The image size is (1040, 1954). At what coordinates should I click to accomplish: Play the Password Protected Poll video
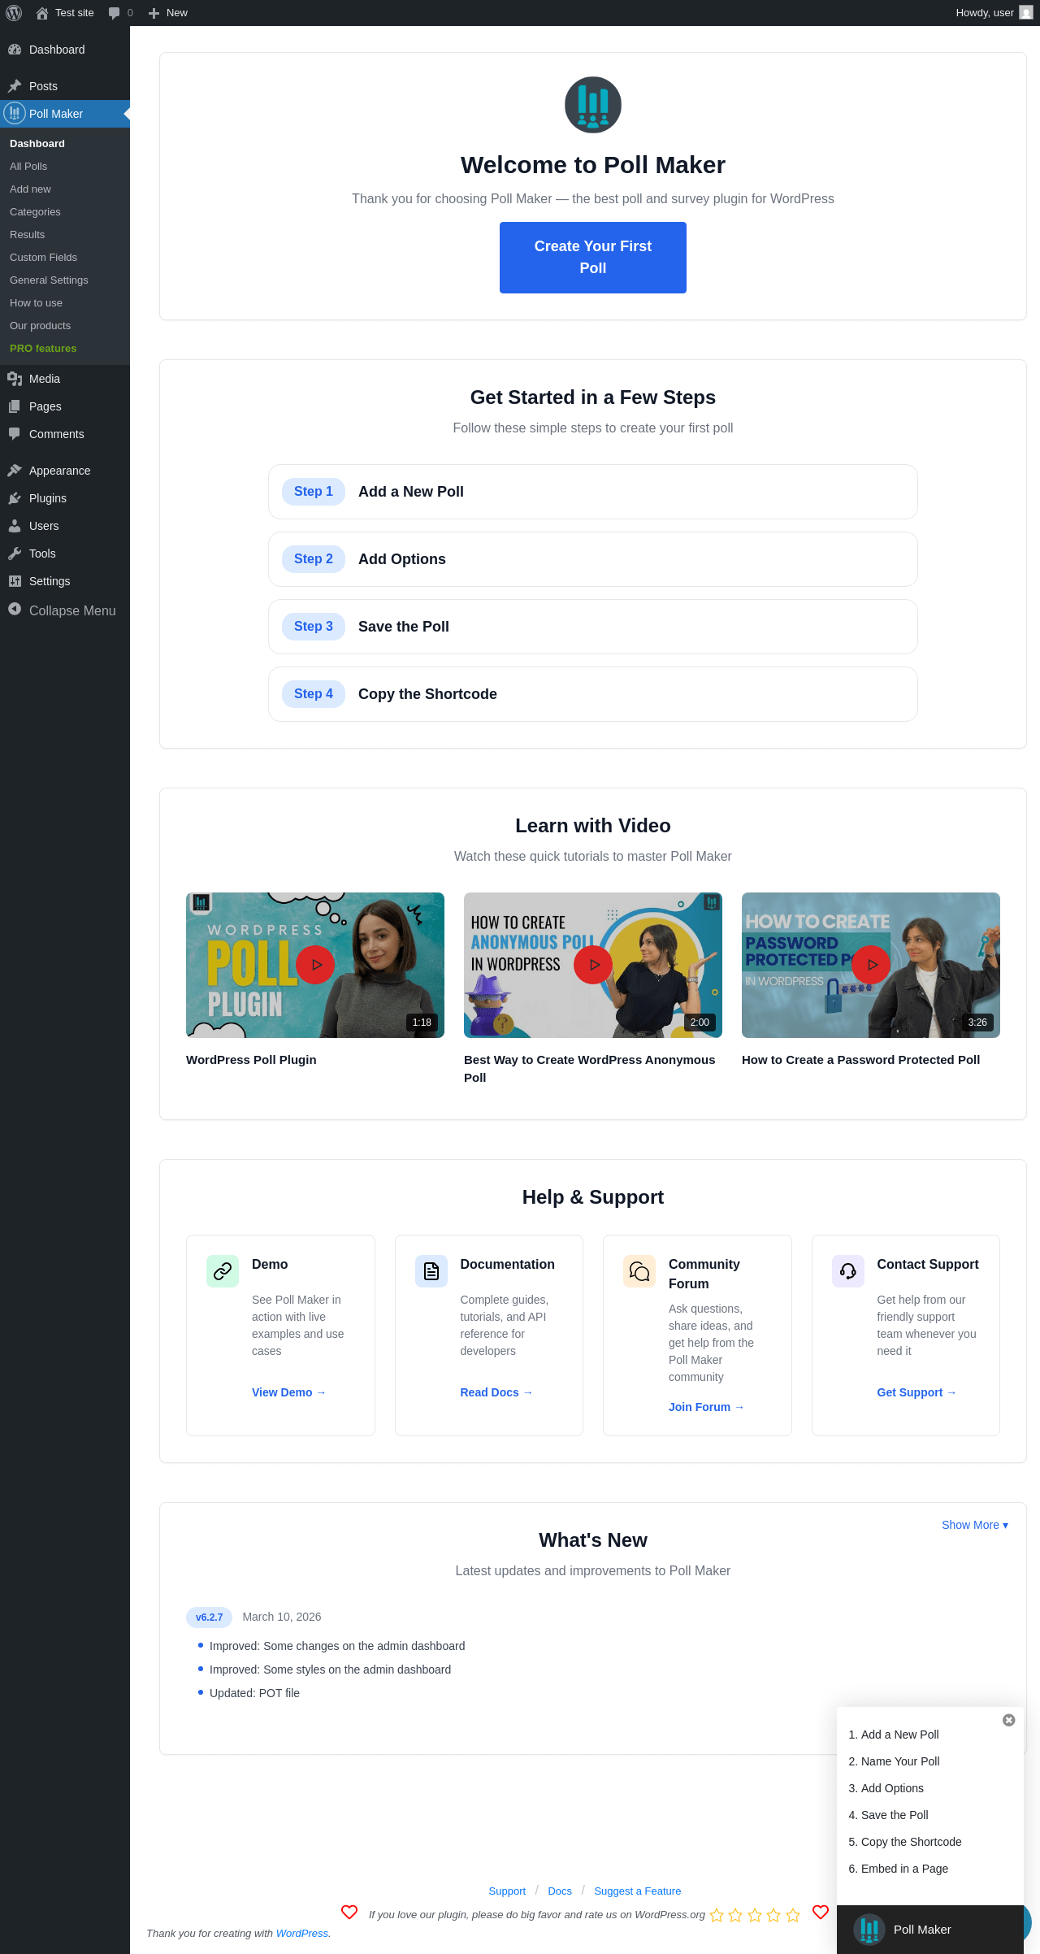871,965
